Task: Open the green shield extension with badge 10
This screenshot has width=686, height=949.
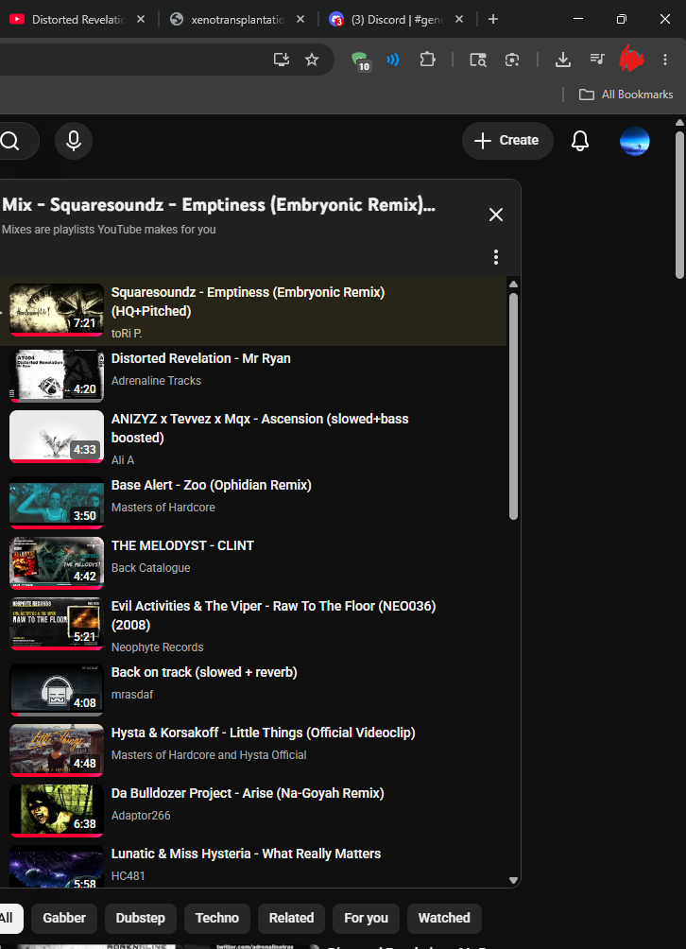Action: (x=361, y=60)
